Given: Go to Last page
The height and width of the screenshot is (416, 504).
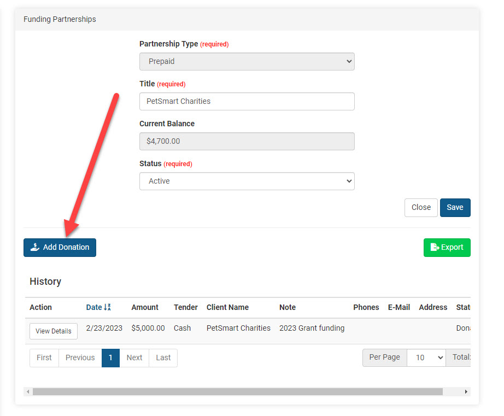Looking at the screenshot, I should point(163,358).
